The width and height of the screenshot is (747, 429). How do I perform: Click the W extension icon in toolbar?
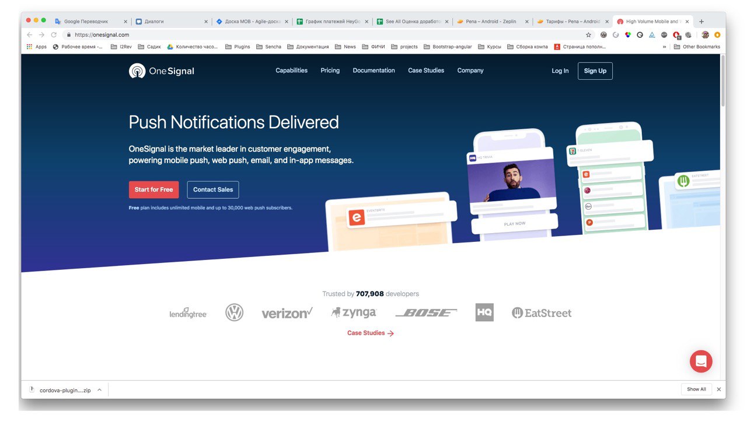603,35
